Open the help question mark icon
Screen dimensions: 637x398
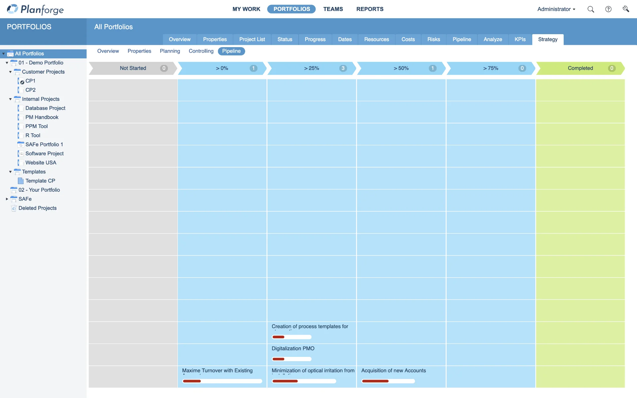(608, 9)
